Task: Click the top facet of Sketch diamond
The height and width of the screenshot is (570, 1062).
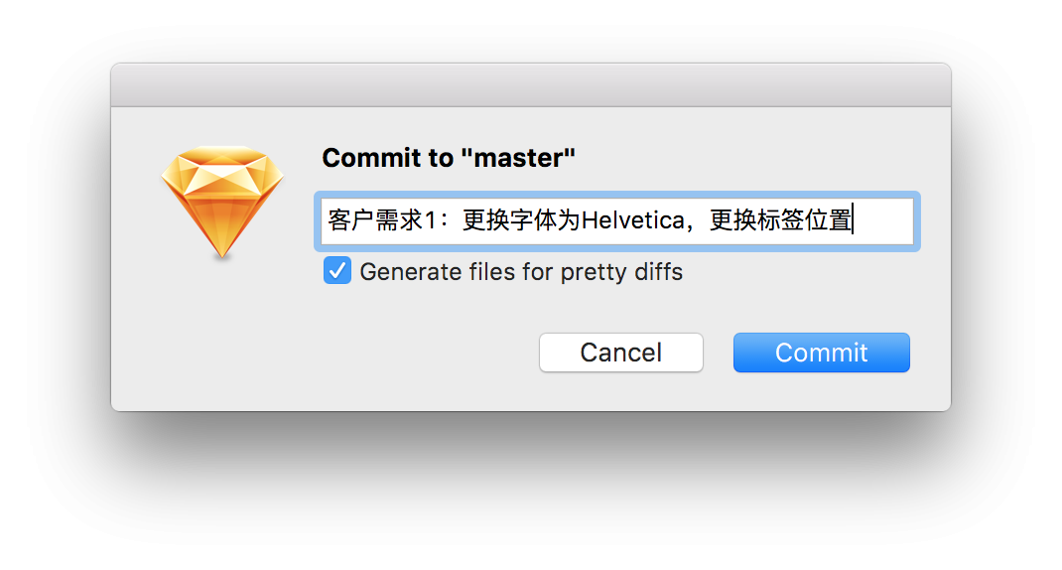Action: coord(222,156)
